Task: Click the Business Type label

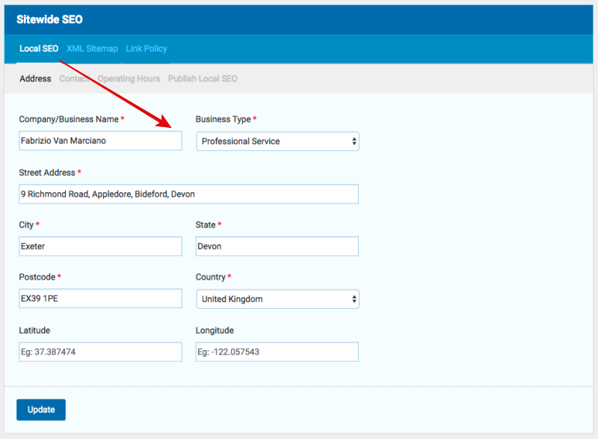Action: pyautogui.click(x=223, y=120)
